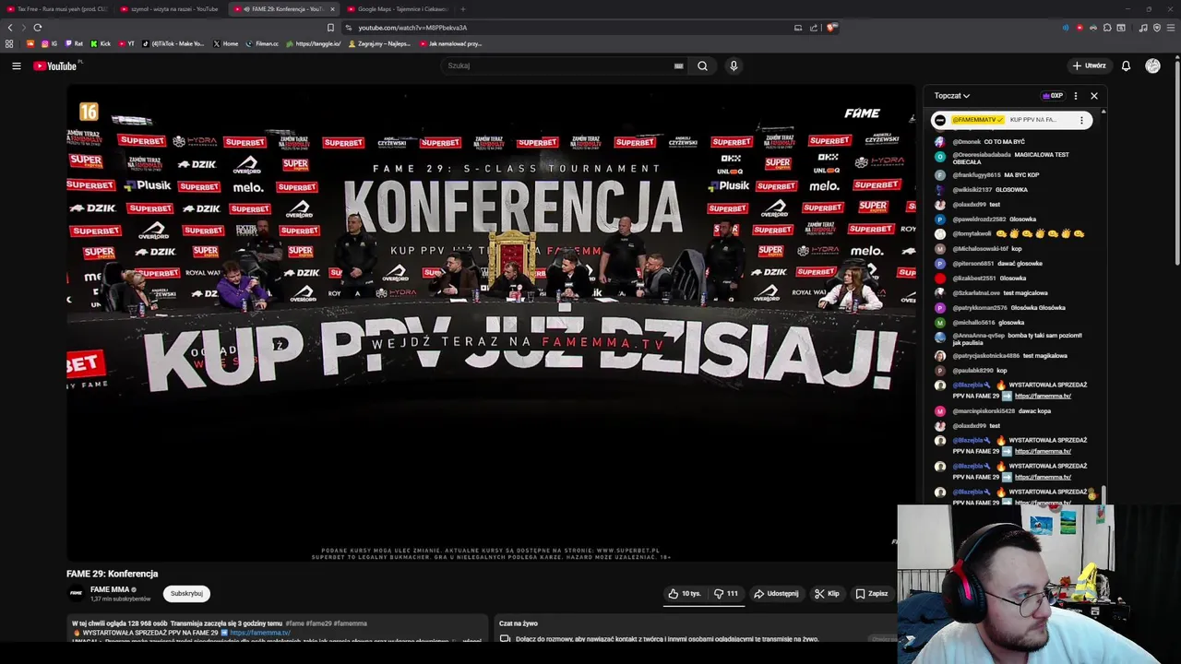This screenshot has height=664, width=1181.
Task: Click the FAME 29: Konferencja video player
Action: 491,323
